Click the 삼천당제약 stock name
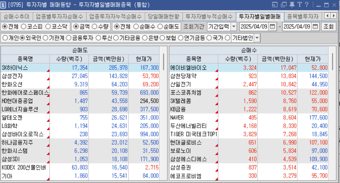 coord(183,76)
